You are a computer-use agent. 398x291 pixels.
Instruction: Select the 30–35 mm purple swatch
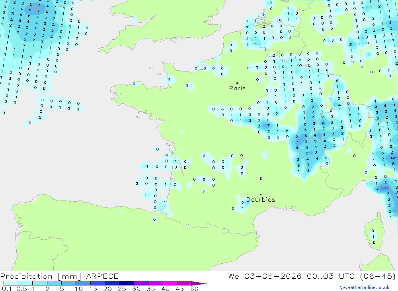(141, 283)
